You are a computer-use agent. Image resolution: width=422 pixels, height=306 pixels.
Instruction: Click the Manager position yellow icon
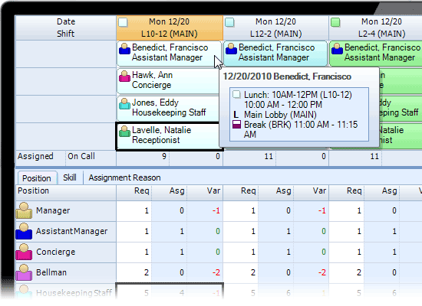[x=24, y=210]
